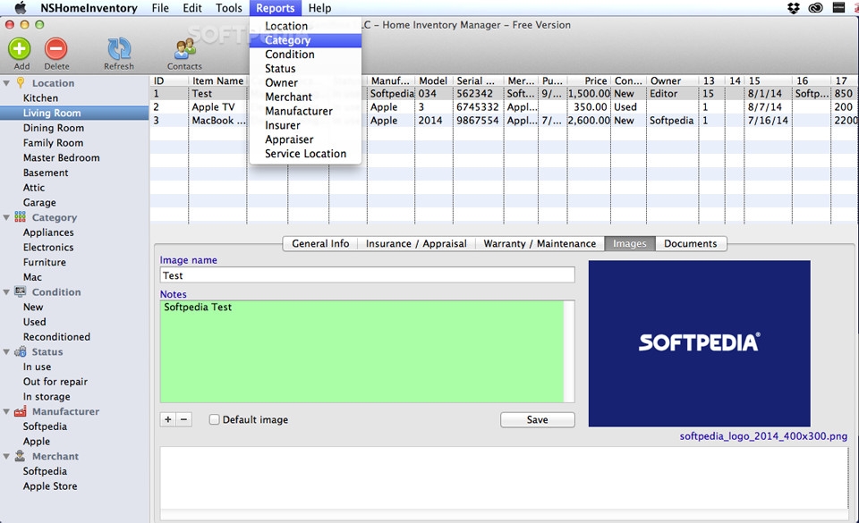Select the Apple TV table row

pos(504,107)
